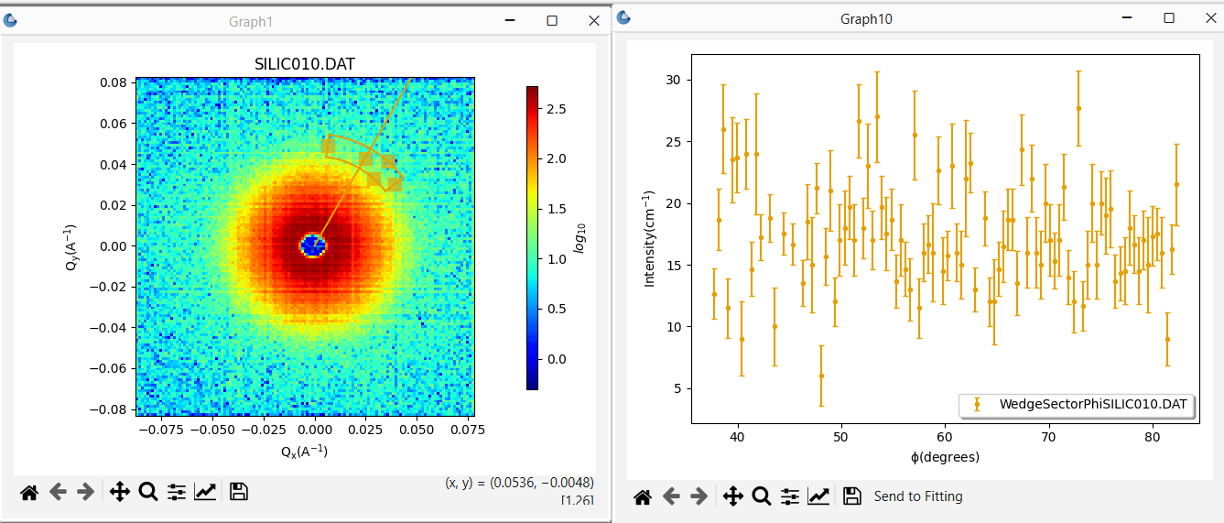Click the Graph1 title bar text

tap(250, 21)
